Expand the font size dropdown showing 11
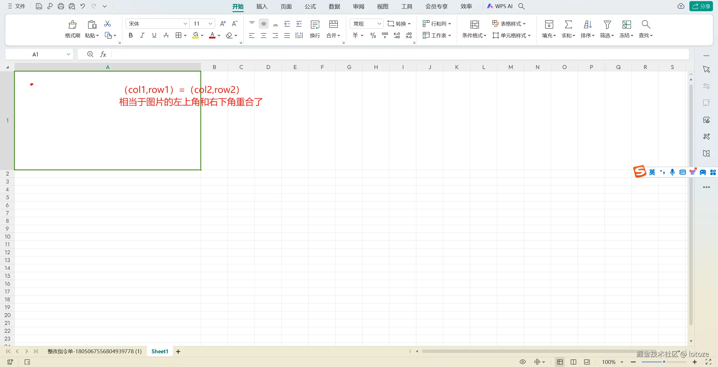The height and width of the screenshot is (367, 718). 210,24
